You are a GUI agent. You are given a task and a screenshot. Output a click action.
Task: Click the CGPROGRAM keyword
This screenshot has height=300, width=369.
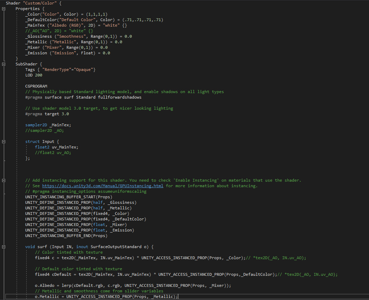click(x=36, y=86)
